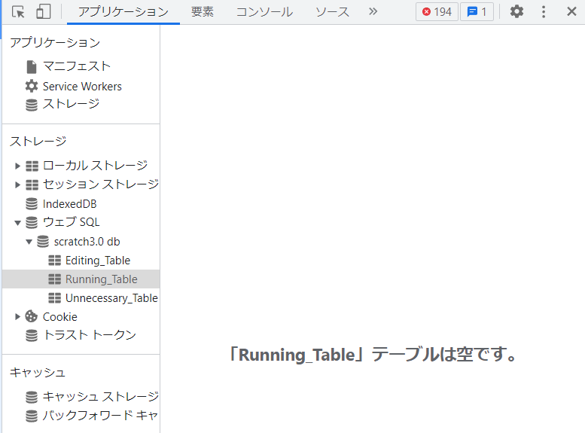Click the Unnecessary_Table grid icon
Image resolution: width=585 pixels, height=433 pixels.
point(54,298)
